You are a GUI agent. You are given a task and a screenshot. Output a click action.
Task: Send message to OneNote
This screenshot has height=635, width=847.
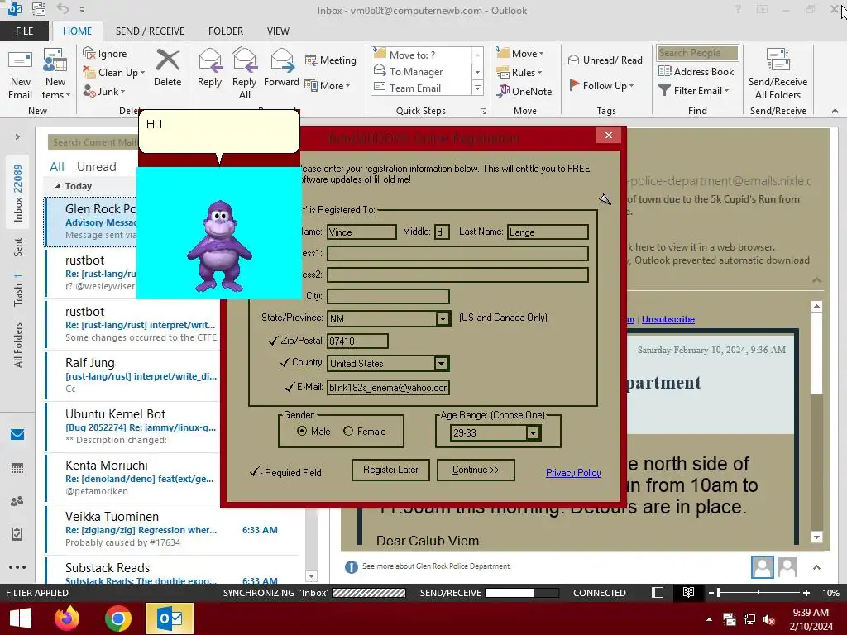pyautogui.click(x=524, y=91)
